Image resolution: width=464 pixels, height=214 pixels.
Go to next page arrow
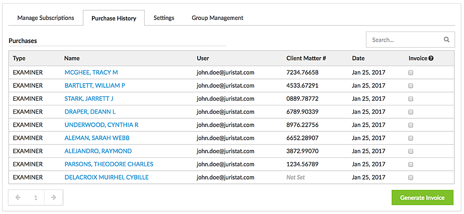[53, 197]
